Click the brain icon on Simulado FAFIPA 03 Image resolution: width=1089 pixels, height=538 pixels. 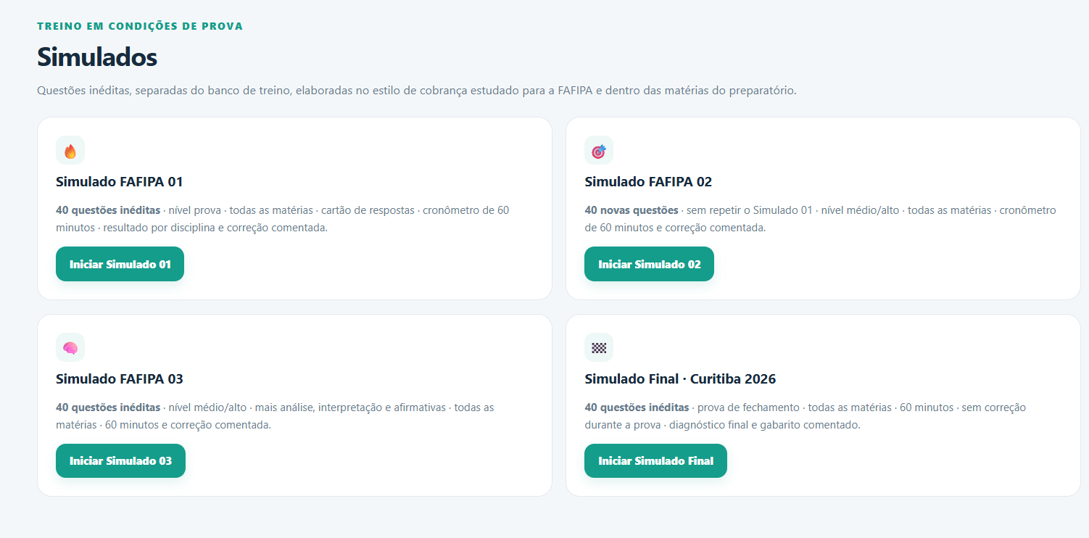70,347
